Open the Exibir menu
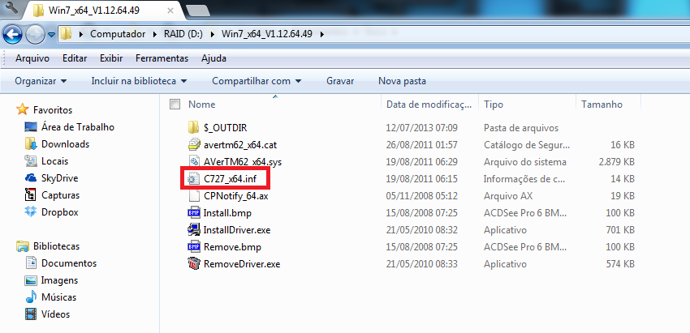 (x=111, y=58)
